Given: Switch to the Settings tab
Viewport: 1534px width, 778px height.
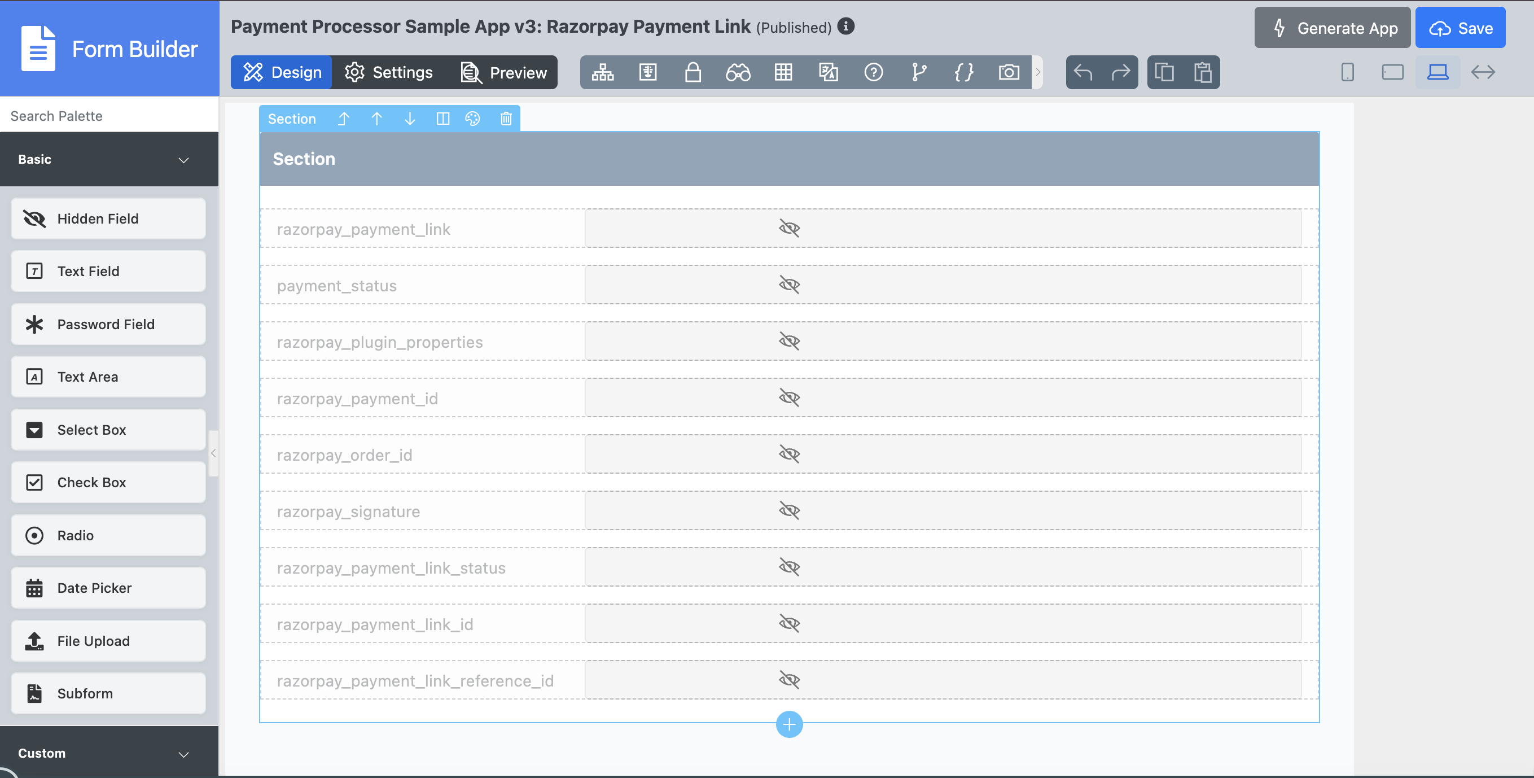Looking at the screenshot, I should [x=389, y=72].
